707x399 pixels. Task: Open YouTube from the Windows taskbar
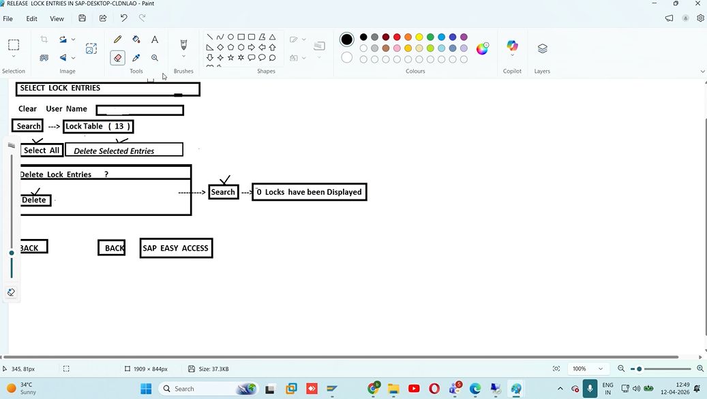pos(414,389)
